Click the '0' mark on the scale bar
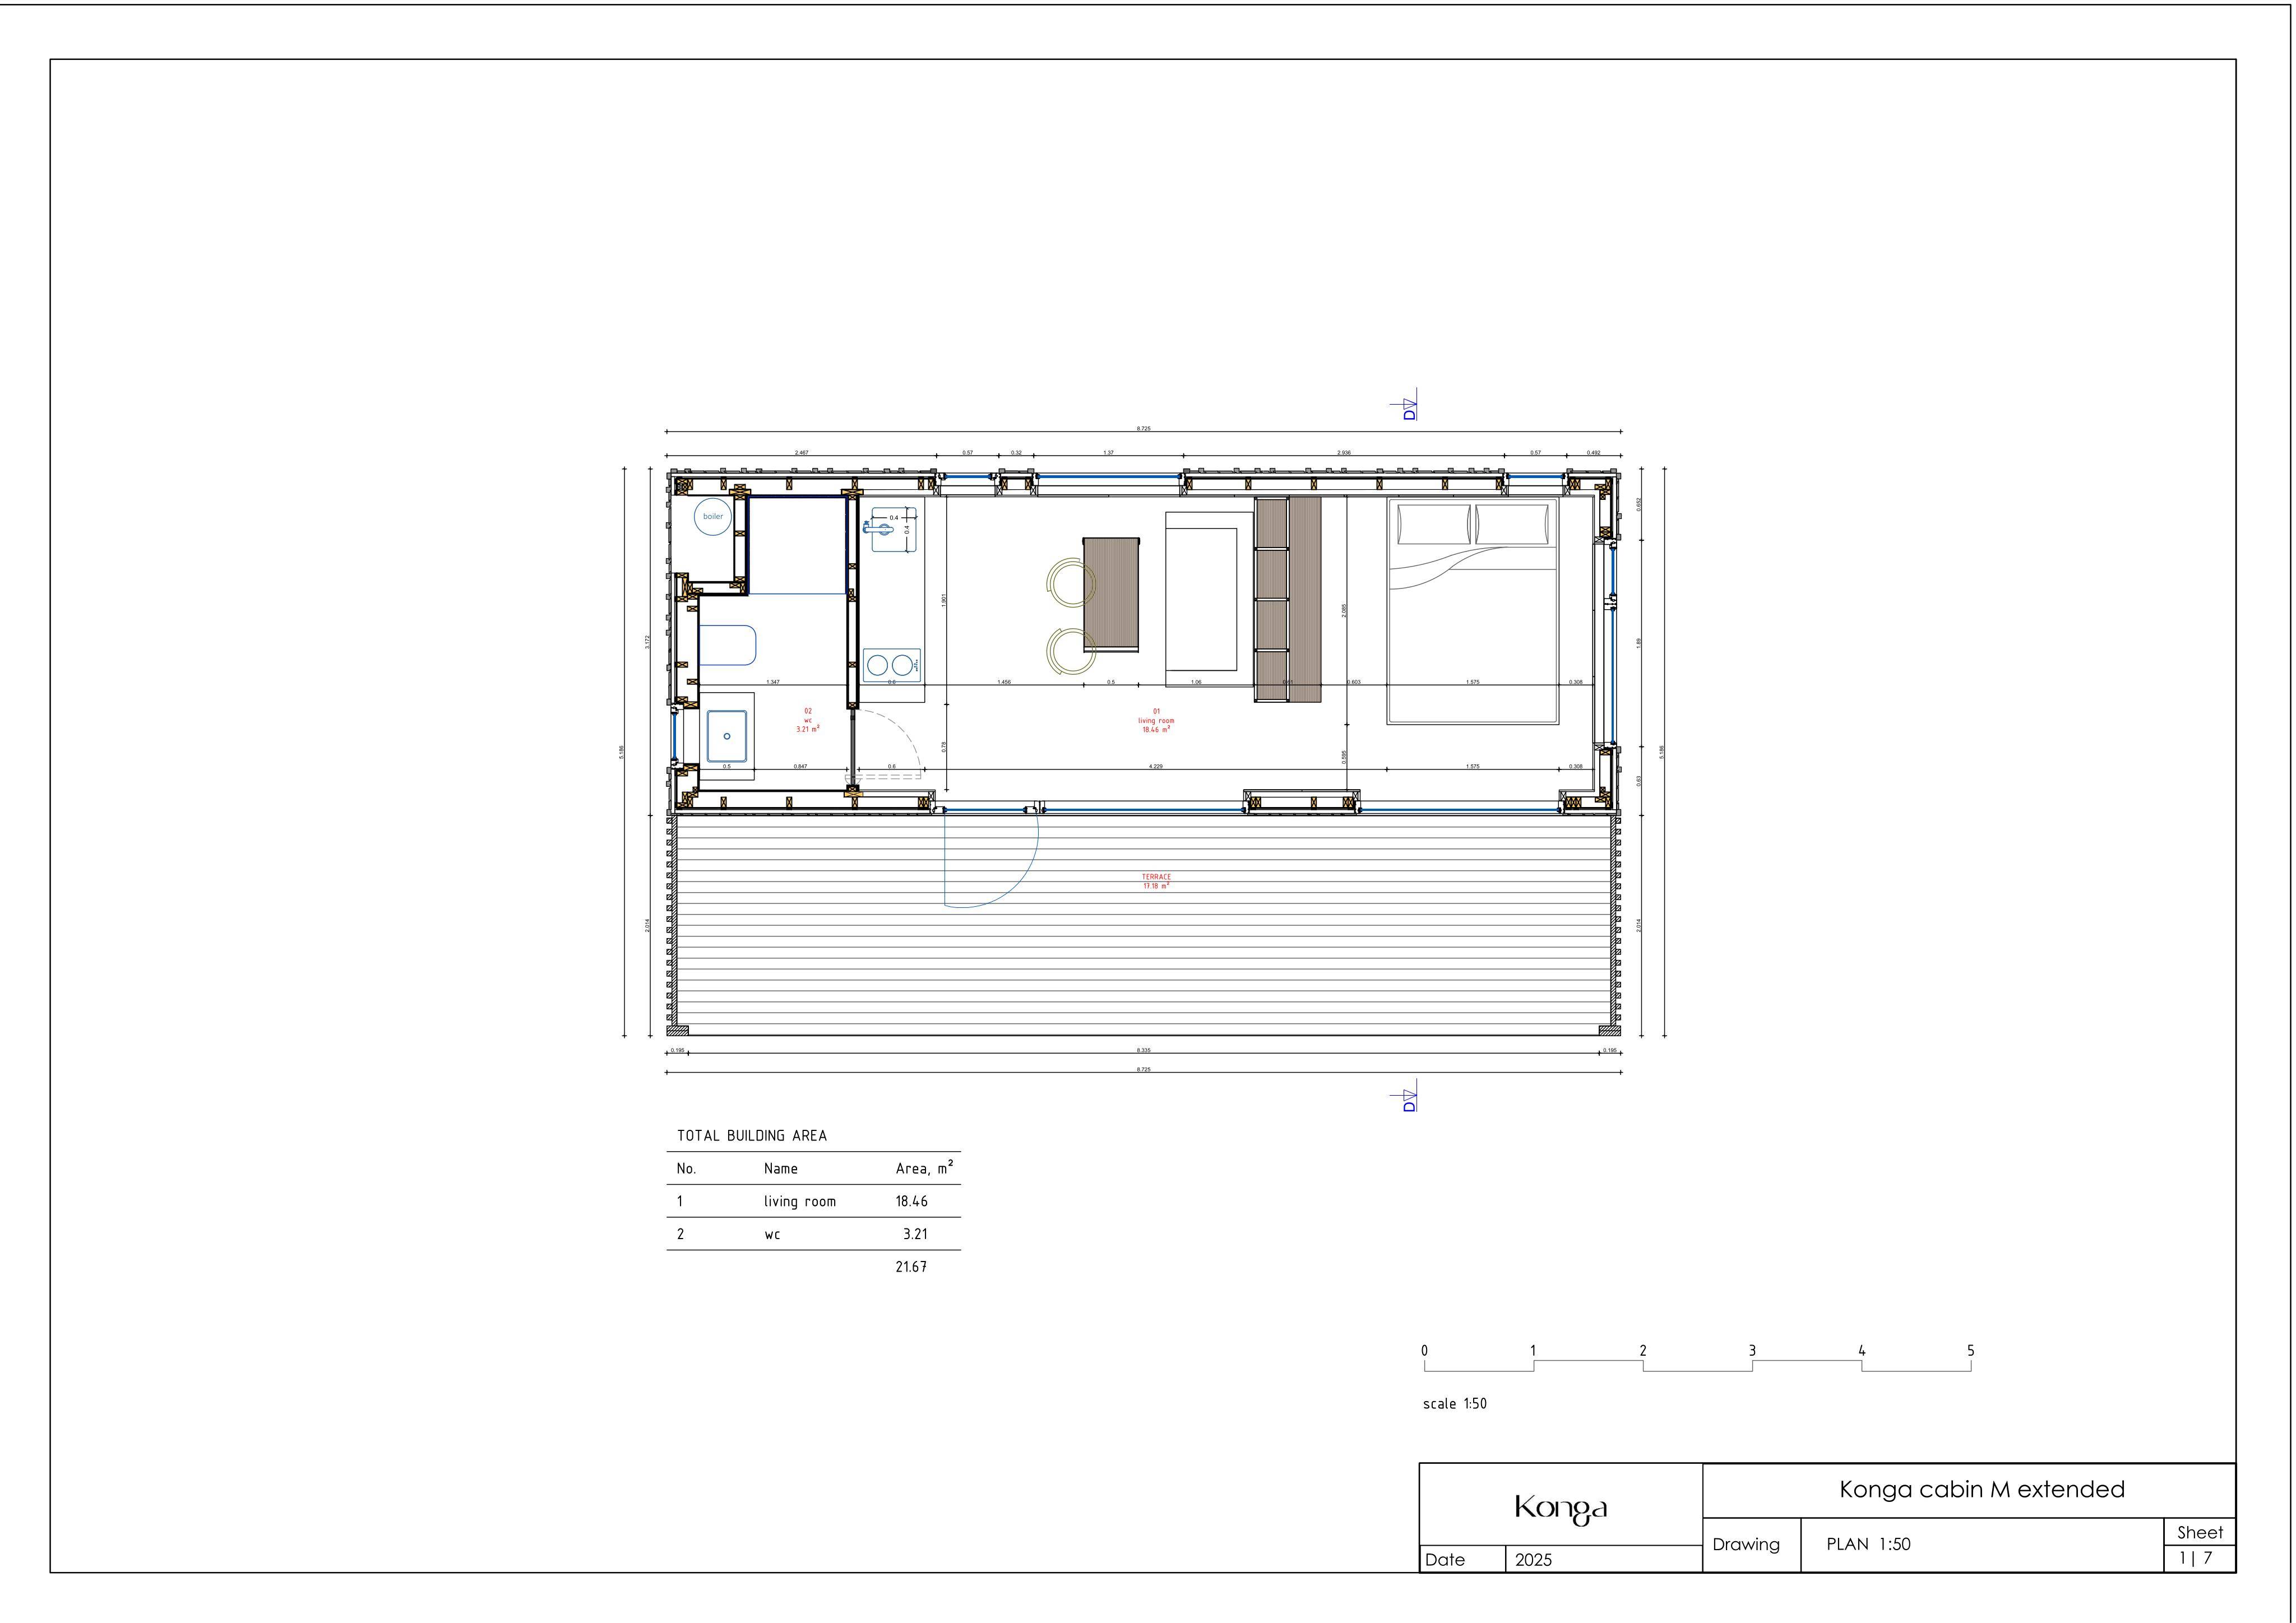2296x1623 pixels. [1424, 1350]
